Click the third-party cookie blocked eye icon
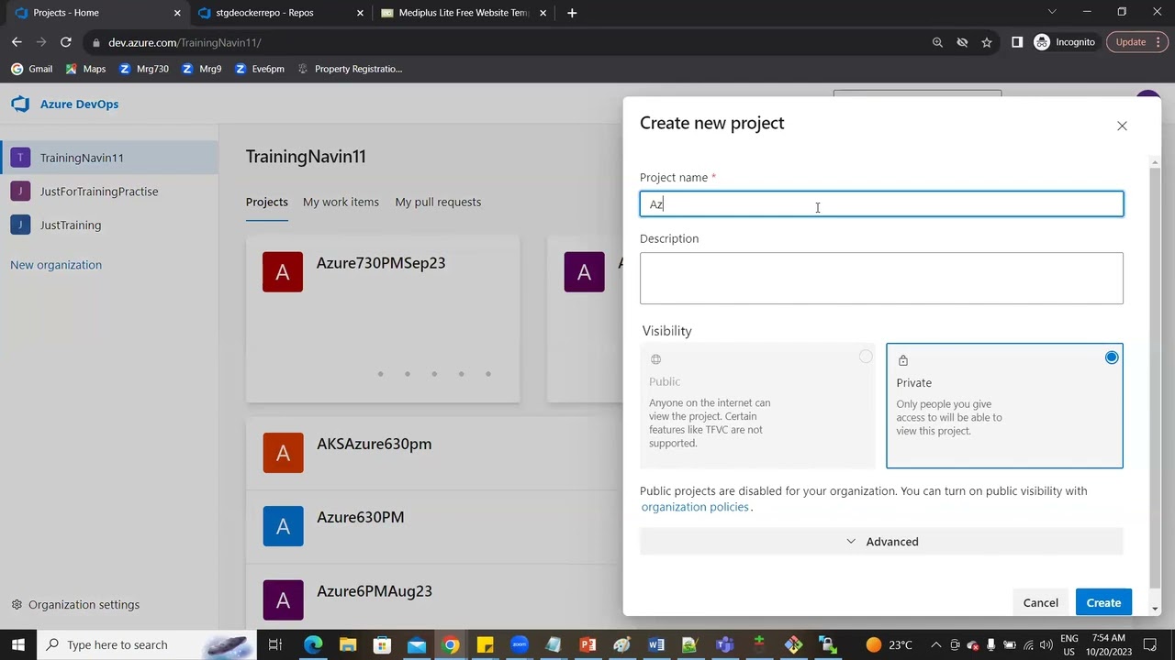The height and width of the screenshot is (660, 1175). click(x=962, y=42)
